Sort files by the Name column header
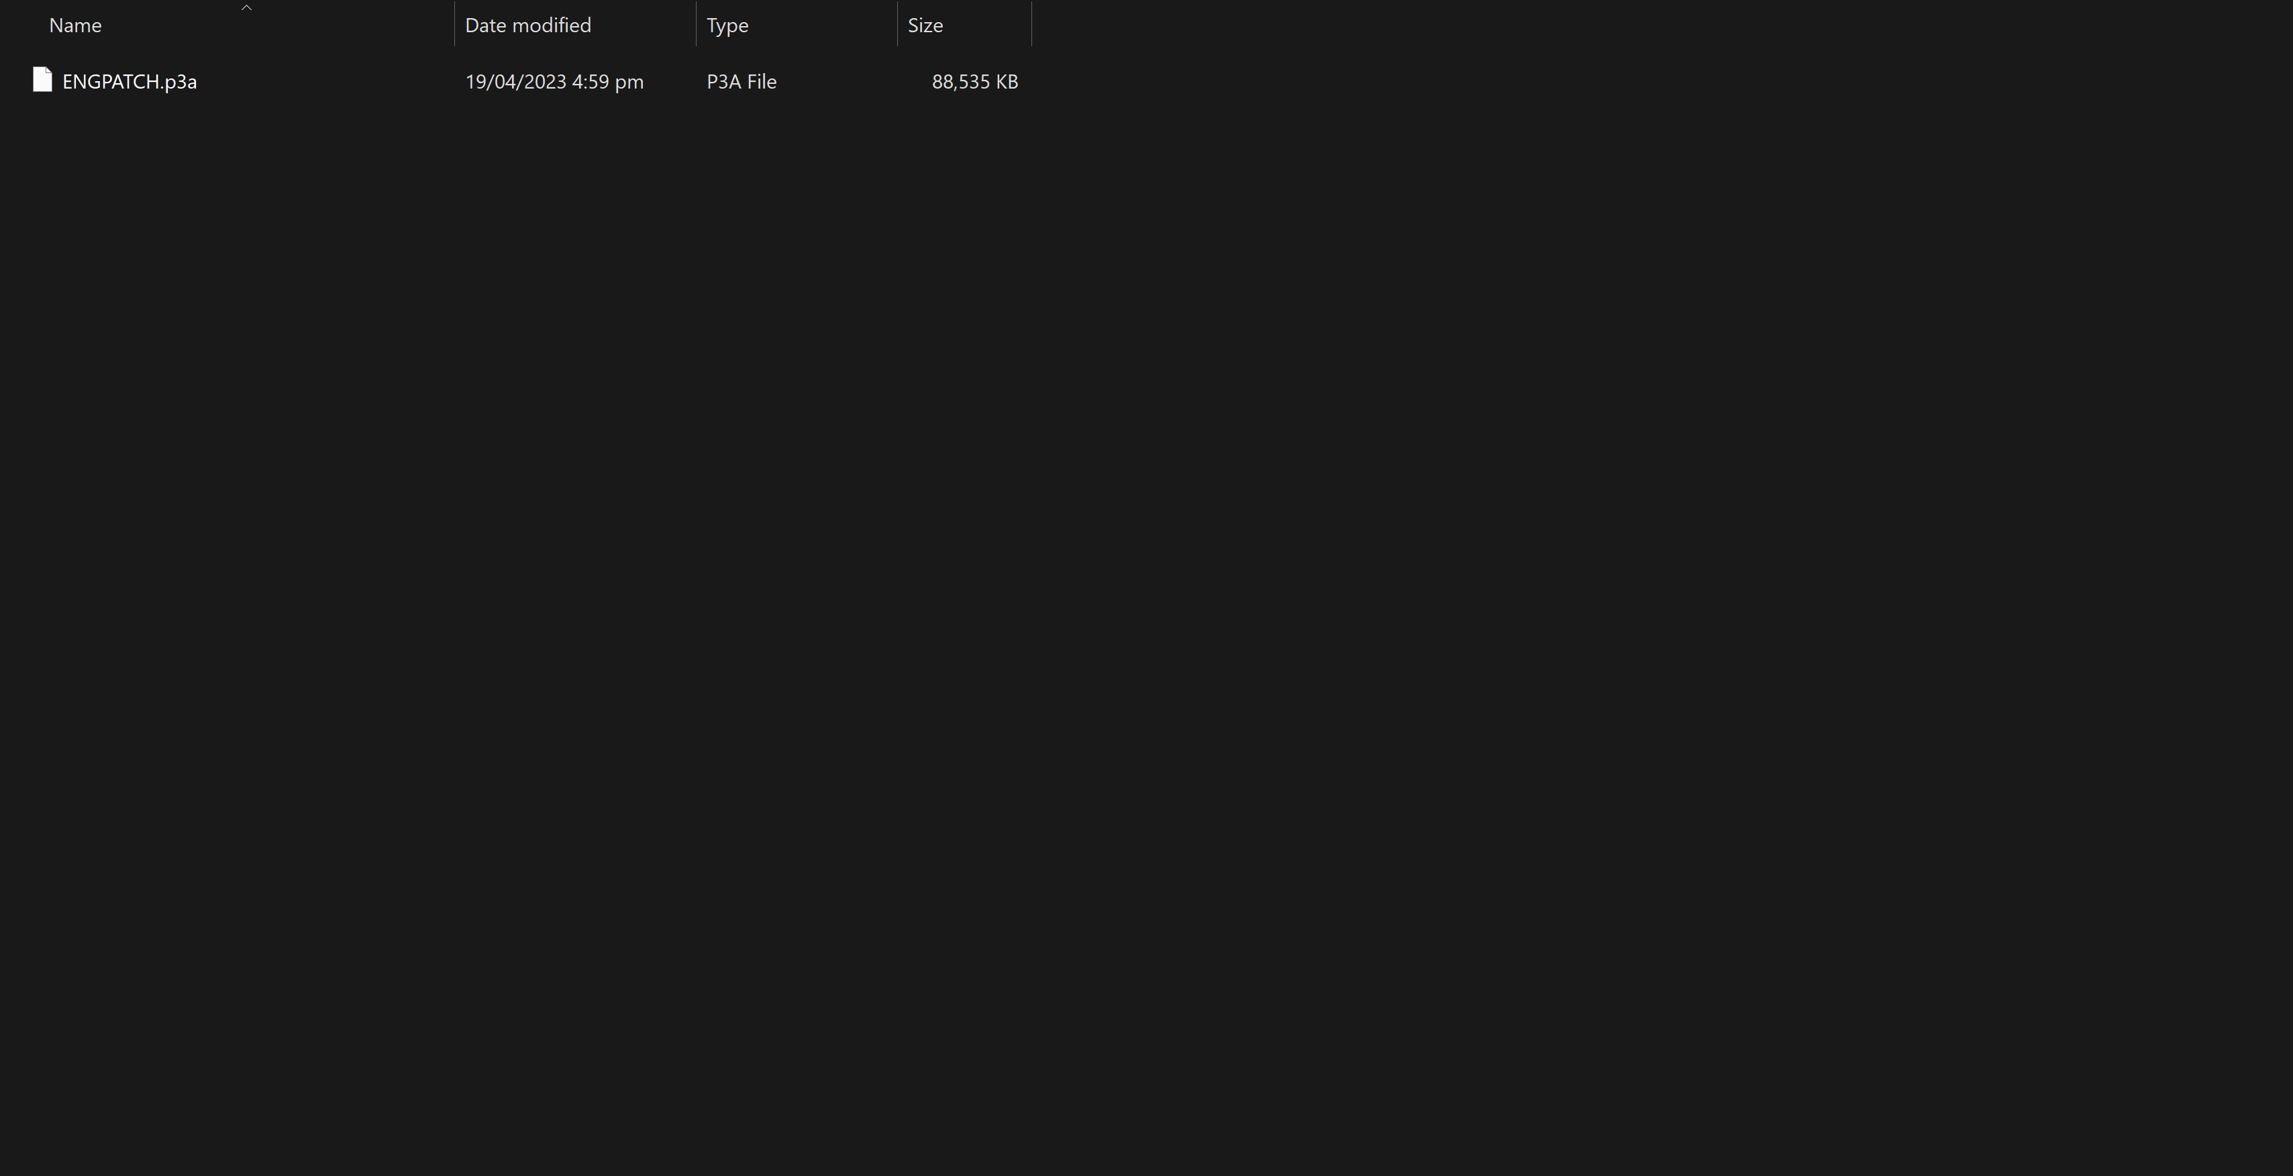Viewport: 2293px width, 1176px height. [x=76, y=25]
